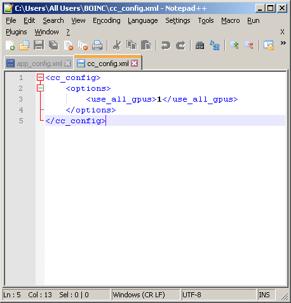Click line number 3 in the margin

tap(20, 99)
